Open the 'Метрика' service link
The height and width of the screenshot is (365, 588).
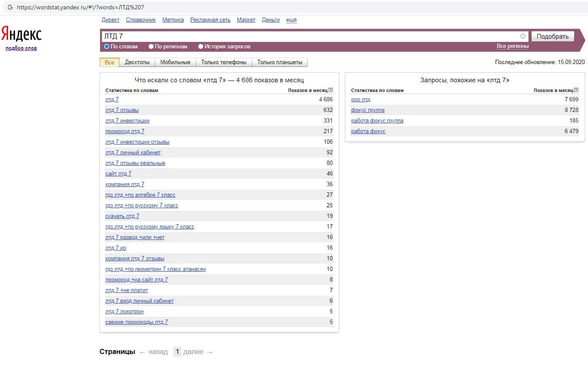point(173,20)
